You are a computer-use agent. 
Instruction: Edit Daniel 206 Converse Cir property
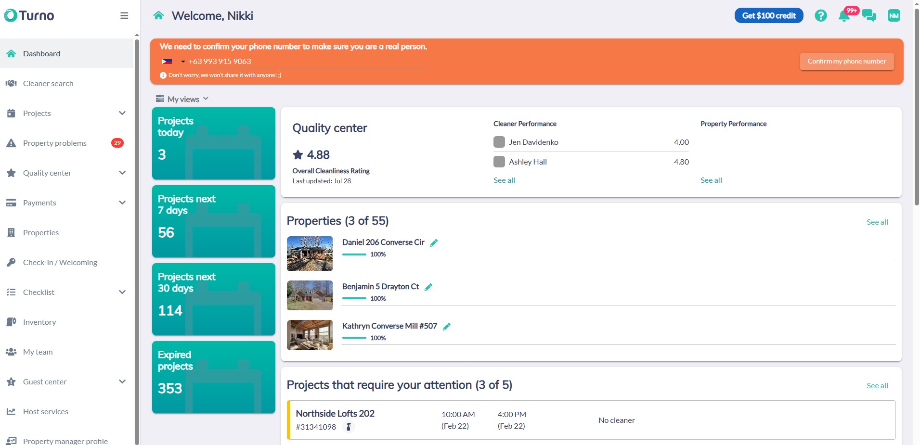pos(434,243)
